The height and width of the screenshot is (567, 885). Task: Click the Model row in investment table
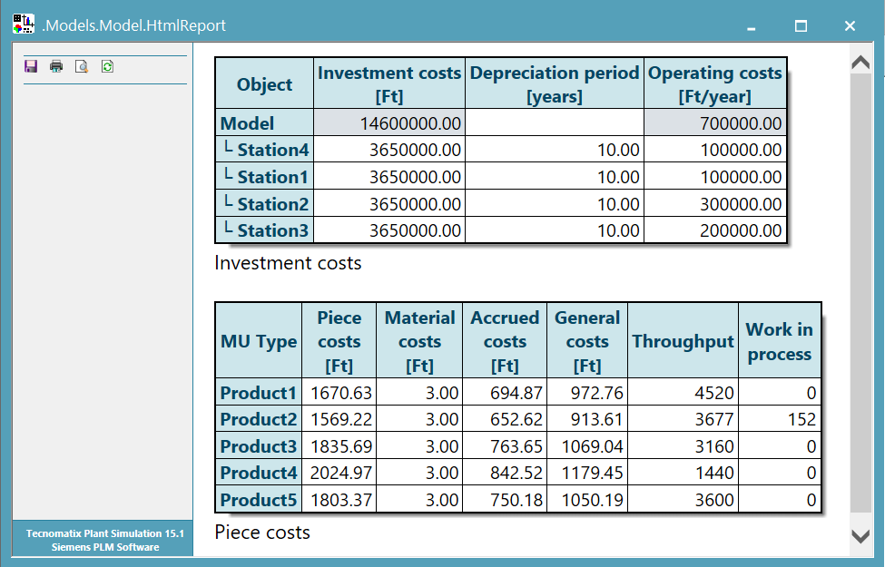click(247, 123)
